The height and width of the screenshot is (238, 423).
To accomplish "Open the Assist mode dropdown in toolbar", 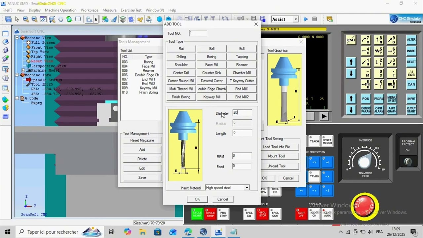I will tap(296, 19).
